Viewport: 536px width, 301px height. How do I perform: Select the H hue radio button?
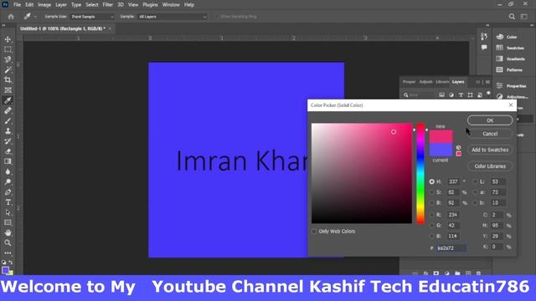point(432,181)
